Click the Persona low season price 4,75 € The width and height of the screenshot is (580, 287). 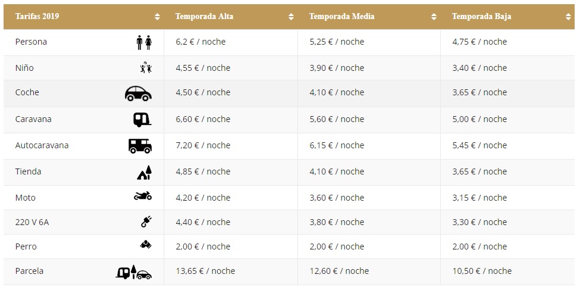[x=479, y=42]
